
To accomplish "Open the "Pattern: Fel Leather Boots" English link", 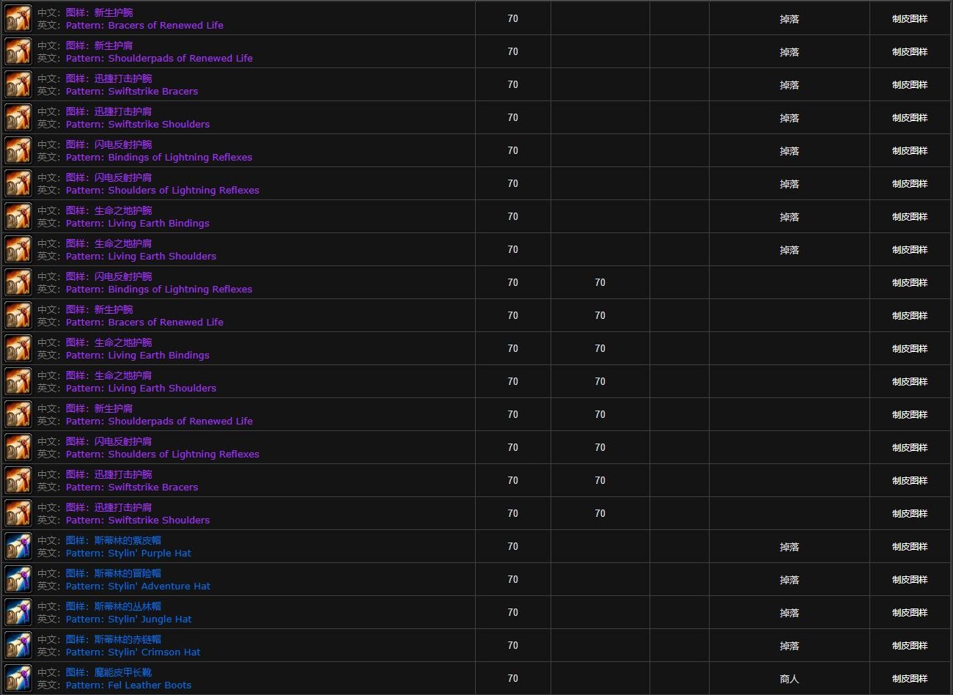I will [x=128, y=685].
